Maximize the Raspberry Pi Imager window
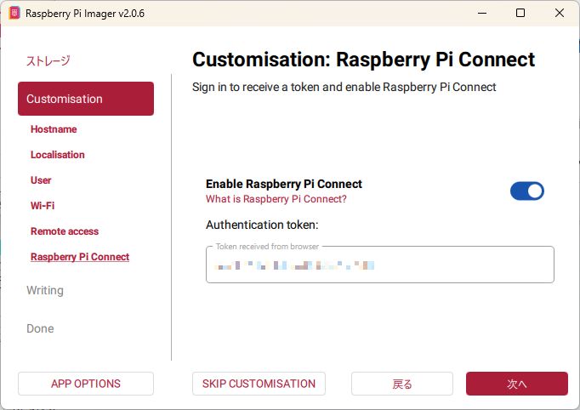Viewport: 580px width, 410px height. (x=520, y=13)
